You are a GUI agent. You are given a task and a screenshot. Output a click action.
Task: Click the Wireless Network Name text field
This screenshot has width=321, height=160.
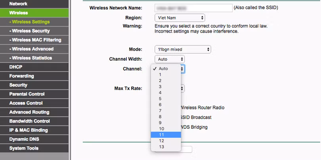coord(193,8)
